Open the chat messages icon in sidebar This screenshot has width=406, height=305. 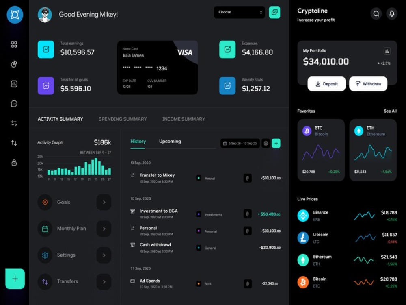(14, 103)
